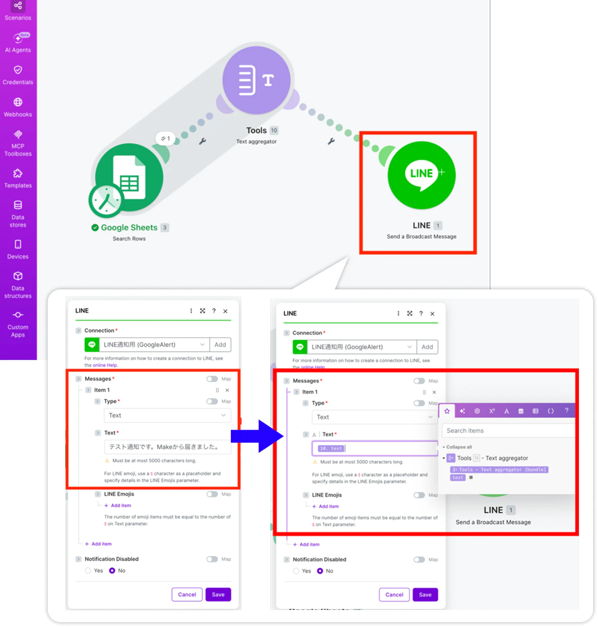This screenshot has width=598, height=627.
Task: Open help in the left LINE dialog
Action: pyautogui.click(x=214, y=311)
